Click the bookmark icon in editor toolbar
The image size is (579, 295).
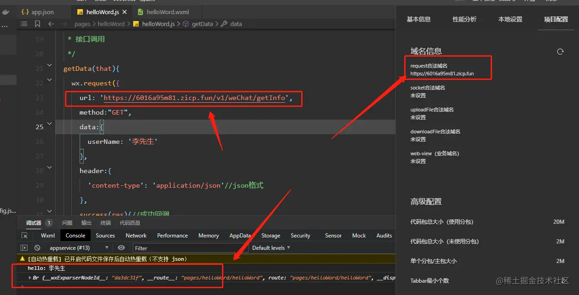tap(38, 24)
